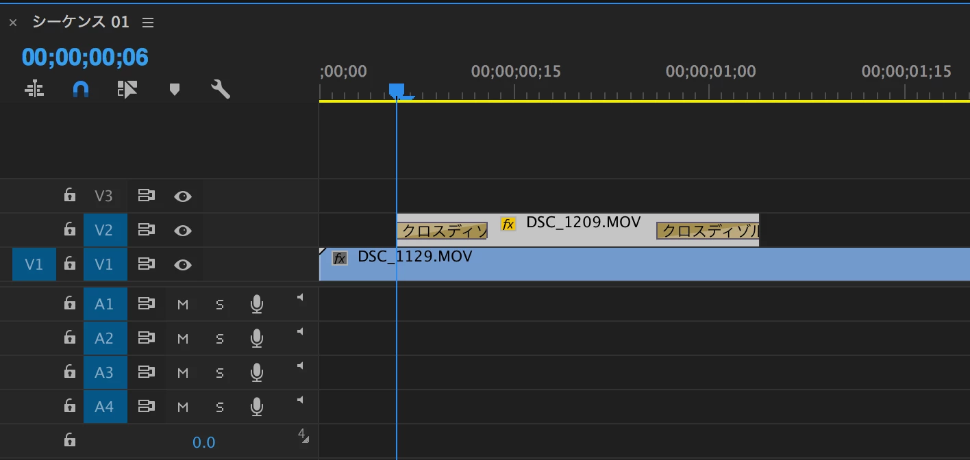Click master track channel output icon

pyautogui.click(x=303, y=435)
